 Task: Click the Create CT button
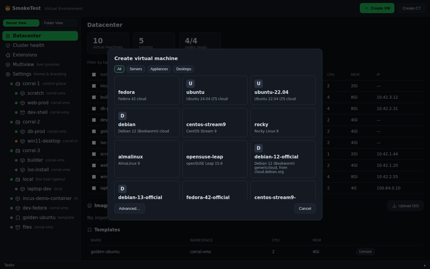tap(411, 8)
